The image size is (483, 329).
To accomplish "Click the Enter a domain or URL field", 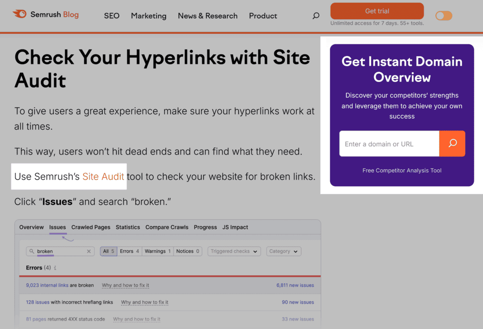I will (x=389, y=143).
